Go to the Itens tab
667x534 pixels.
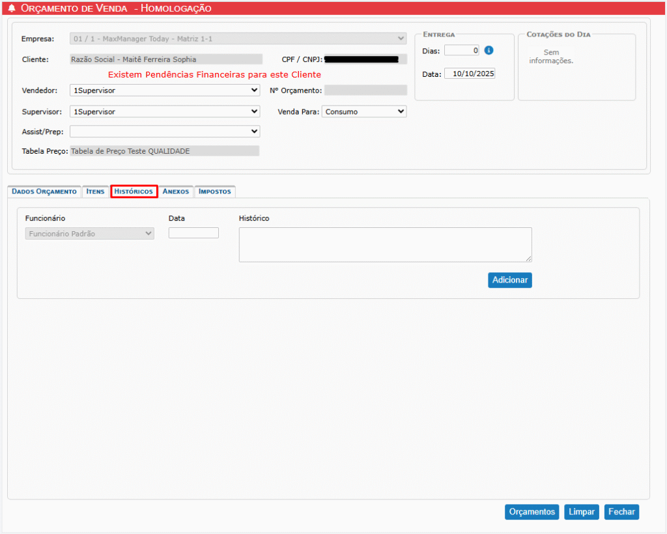(95, 191)
